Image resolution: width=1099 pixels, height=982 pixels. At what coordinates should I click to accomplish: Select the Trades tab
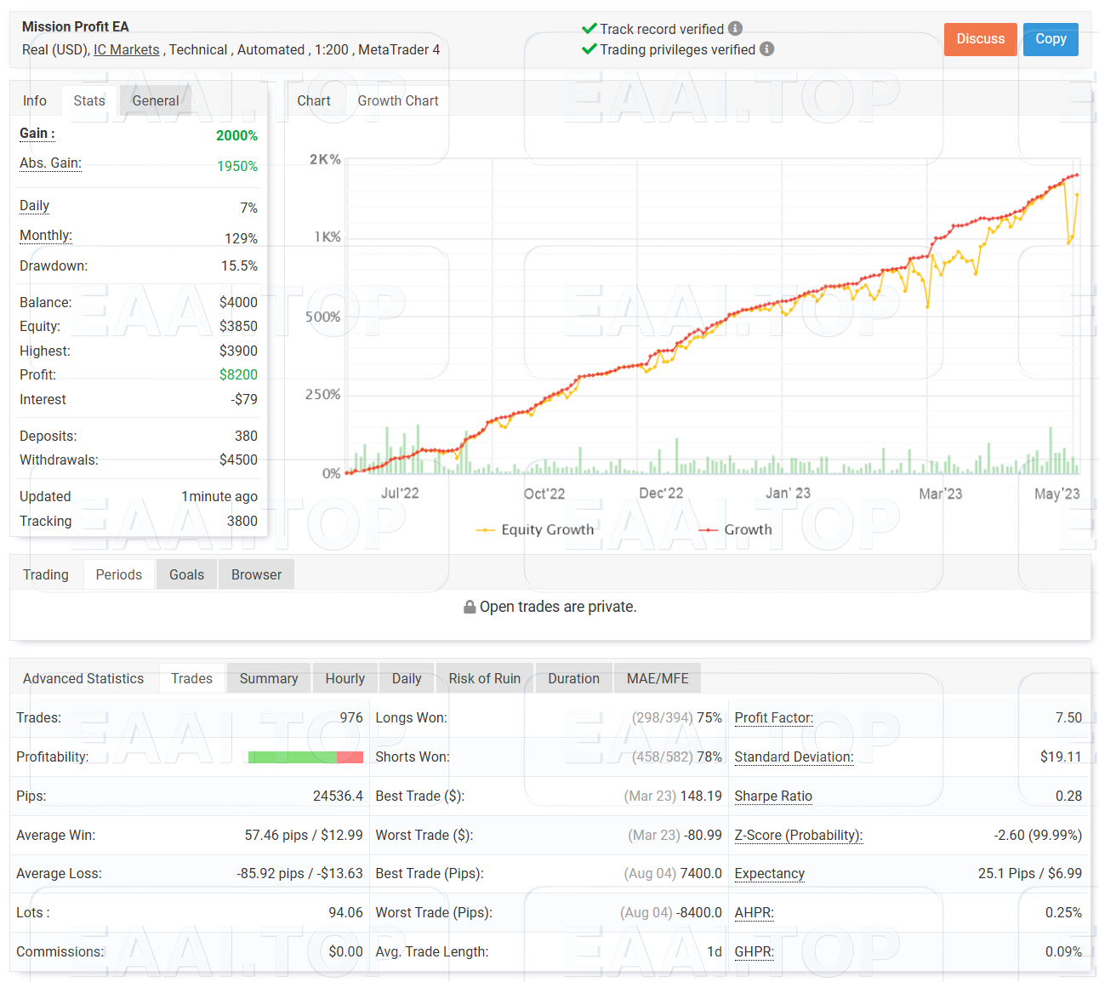[x=192, y=679]
